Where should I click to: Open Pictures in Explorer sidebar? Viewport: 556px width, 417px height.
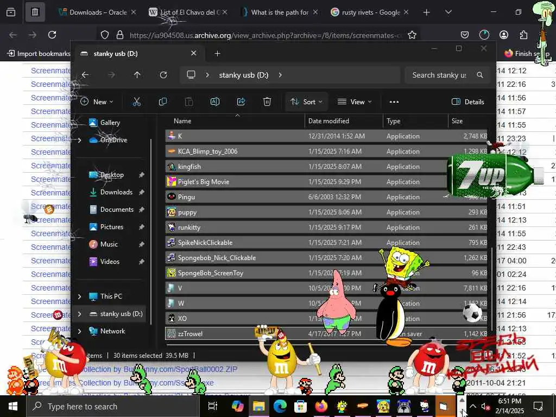pos(112,227)
